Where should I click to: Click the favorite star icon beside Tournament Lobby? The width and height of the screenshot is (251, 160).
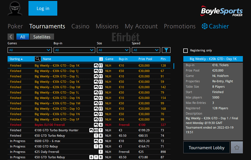(237, 147)
